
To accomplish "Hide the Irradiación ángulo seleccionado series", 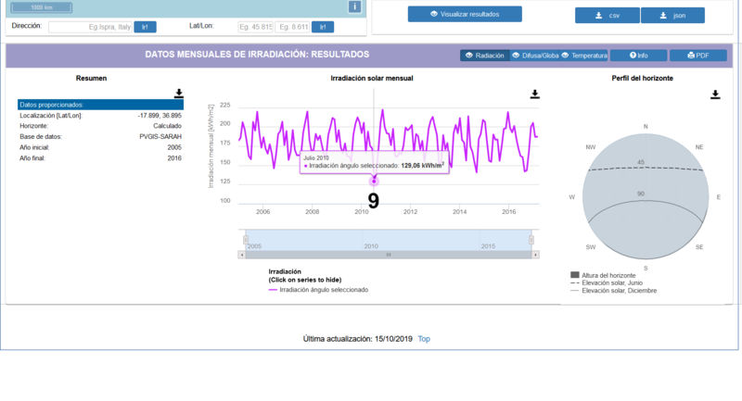I will click(323, 290).
